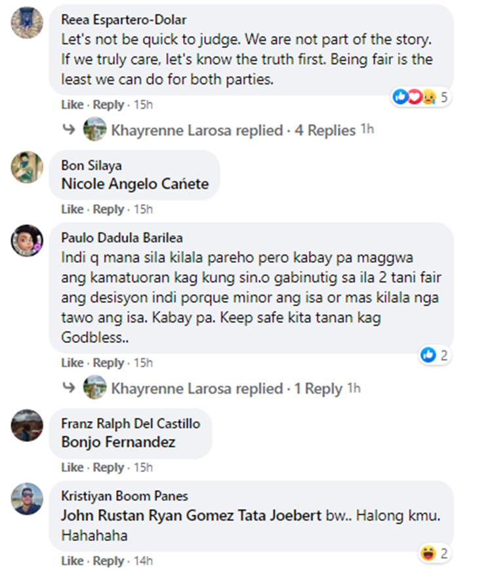Screen dimensions: 492x572
Task: Click Bon Silaya's avatar
Action: tap(27, 168)
